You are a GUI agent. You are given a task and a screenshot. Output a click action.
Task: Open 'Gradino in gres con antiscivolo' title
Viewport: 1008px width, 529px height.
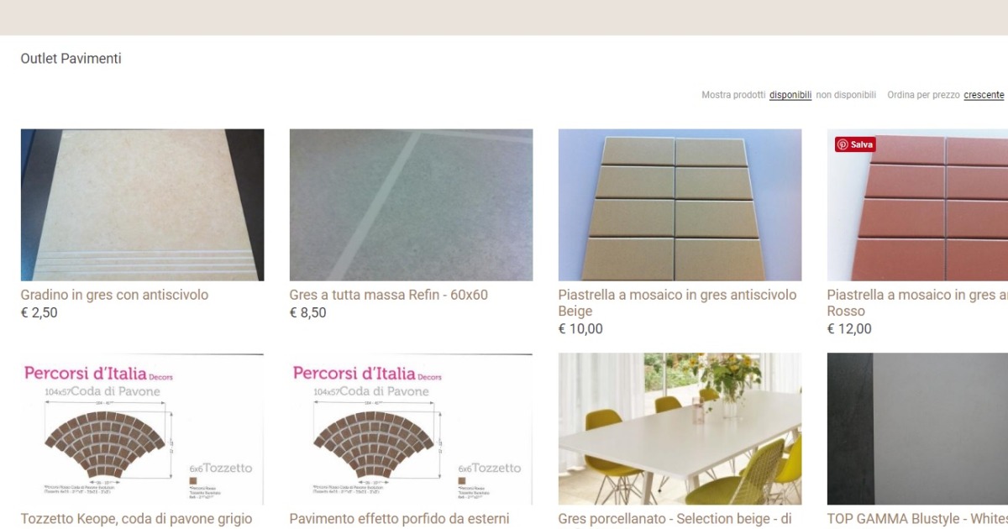coord(114,295)
